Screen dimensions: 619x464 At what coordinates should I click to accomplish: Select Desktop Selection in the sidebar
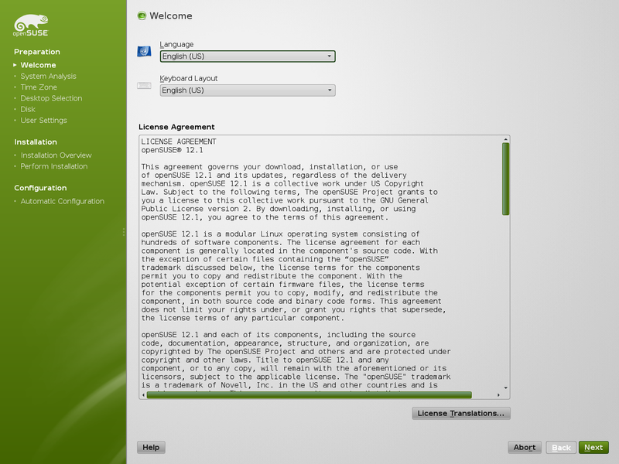(51, 98)
